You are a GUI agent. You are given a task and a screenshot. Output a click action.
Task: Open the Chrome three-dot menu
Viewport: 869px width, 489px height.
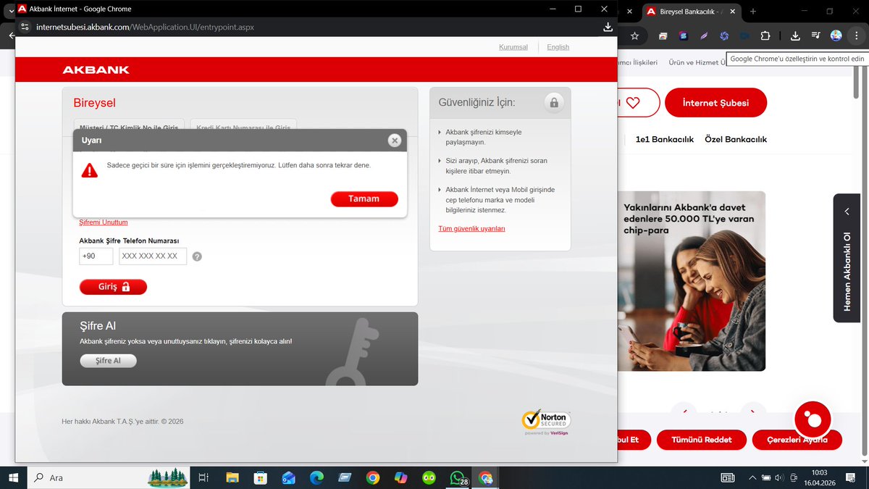[856, 35]
